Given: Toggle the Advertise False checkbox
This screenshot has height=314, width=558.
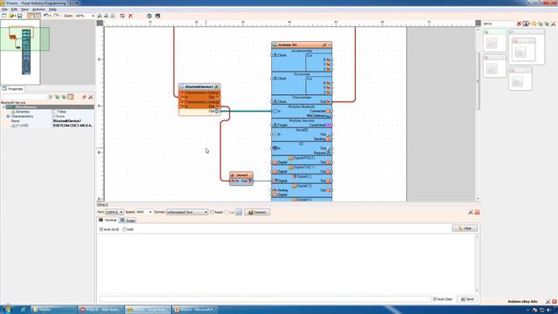Looking at the screenshot, I should (55, 112).
